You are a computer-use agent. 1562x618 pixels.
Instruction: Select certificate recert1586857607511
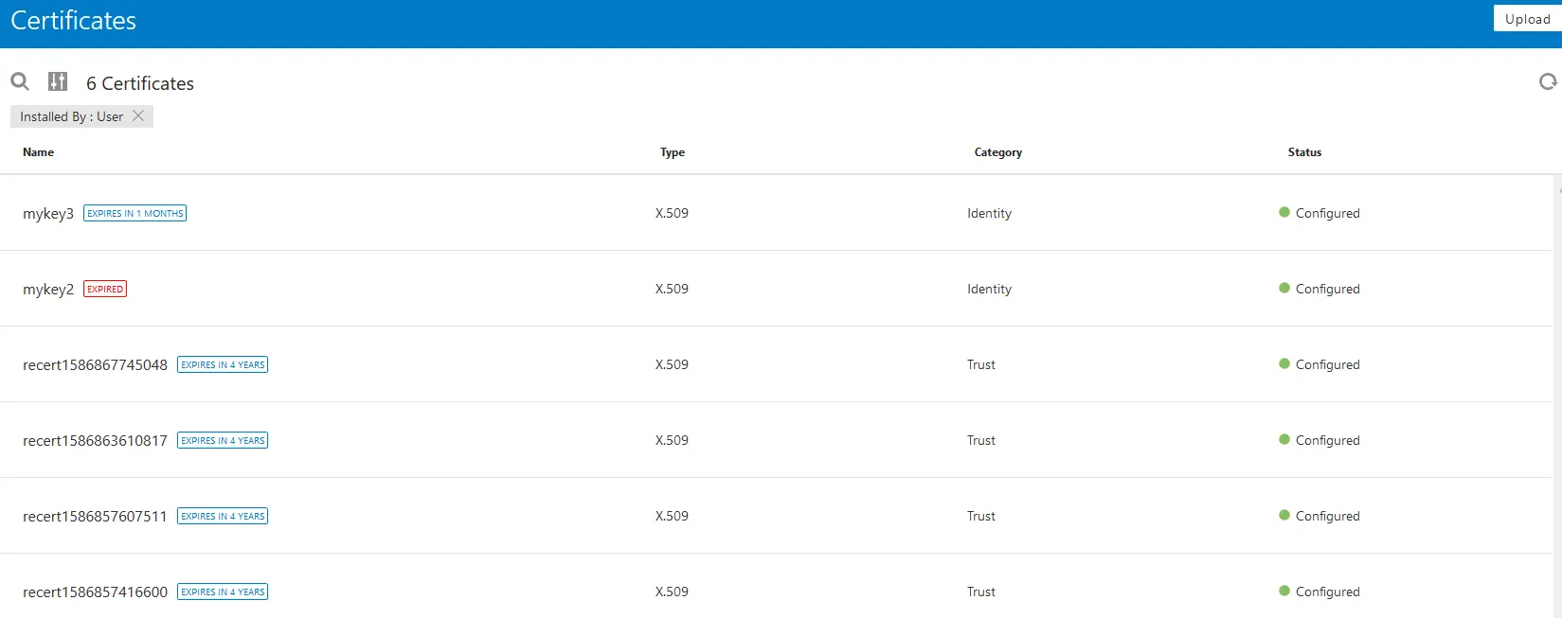pos(95,517)
